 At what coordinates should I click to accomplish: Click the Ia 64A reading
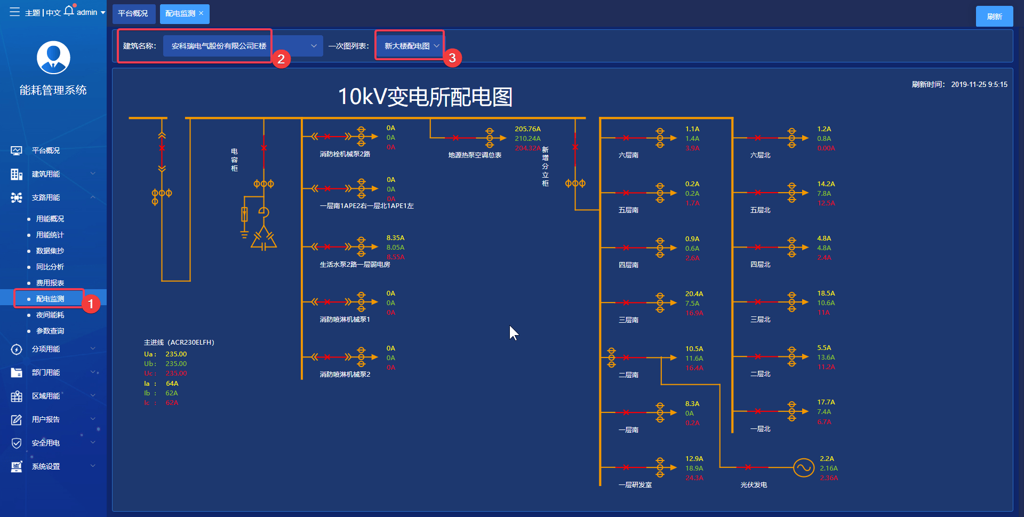[x=162, y=384]
